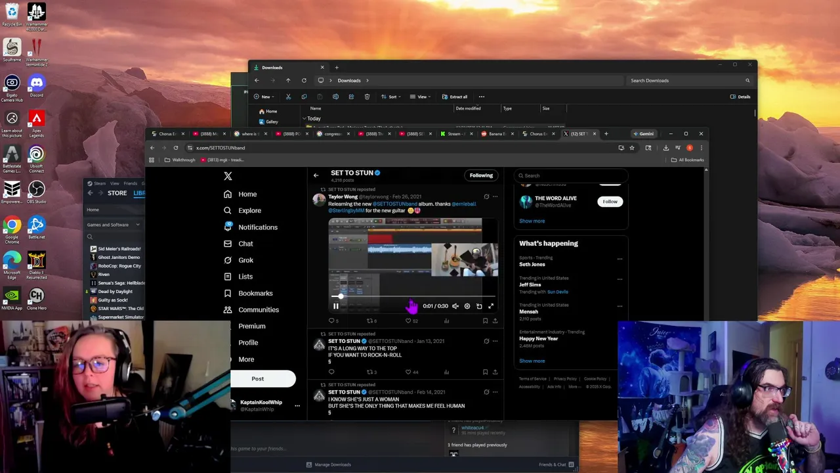Click Manage Downloads in Steam
This screenshot has width=840, height=473.
[329, 464]
